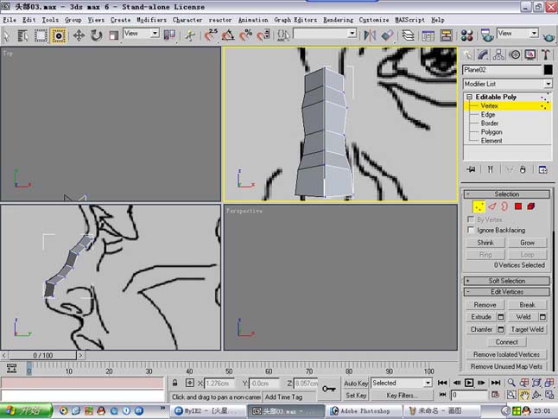Open the Layer Manager tool
The width and height of the screenshot is (558, 419).
[x=408, y=35]
